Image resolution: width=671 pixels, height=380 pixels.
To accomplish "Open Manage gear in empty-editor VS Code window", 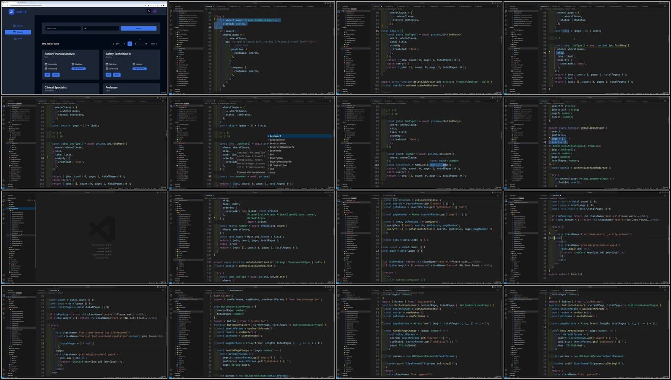I will coord(4,280).
